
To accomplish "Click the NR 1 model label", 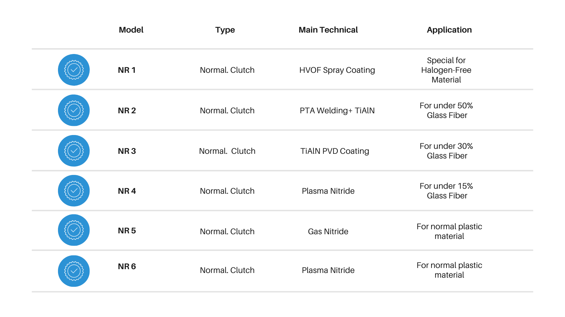I will click(127, 70).
